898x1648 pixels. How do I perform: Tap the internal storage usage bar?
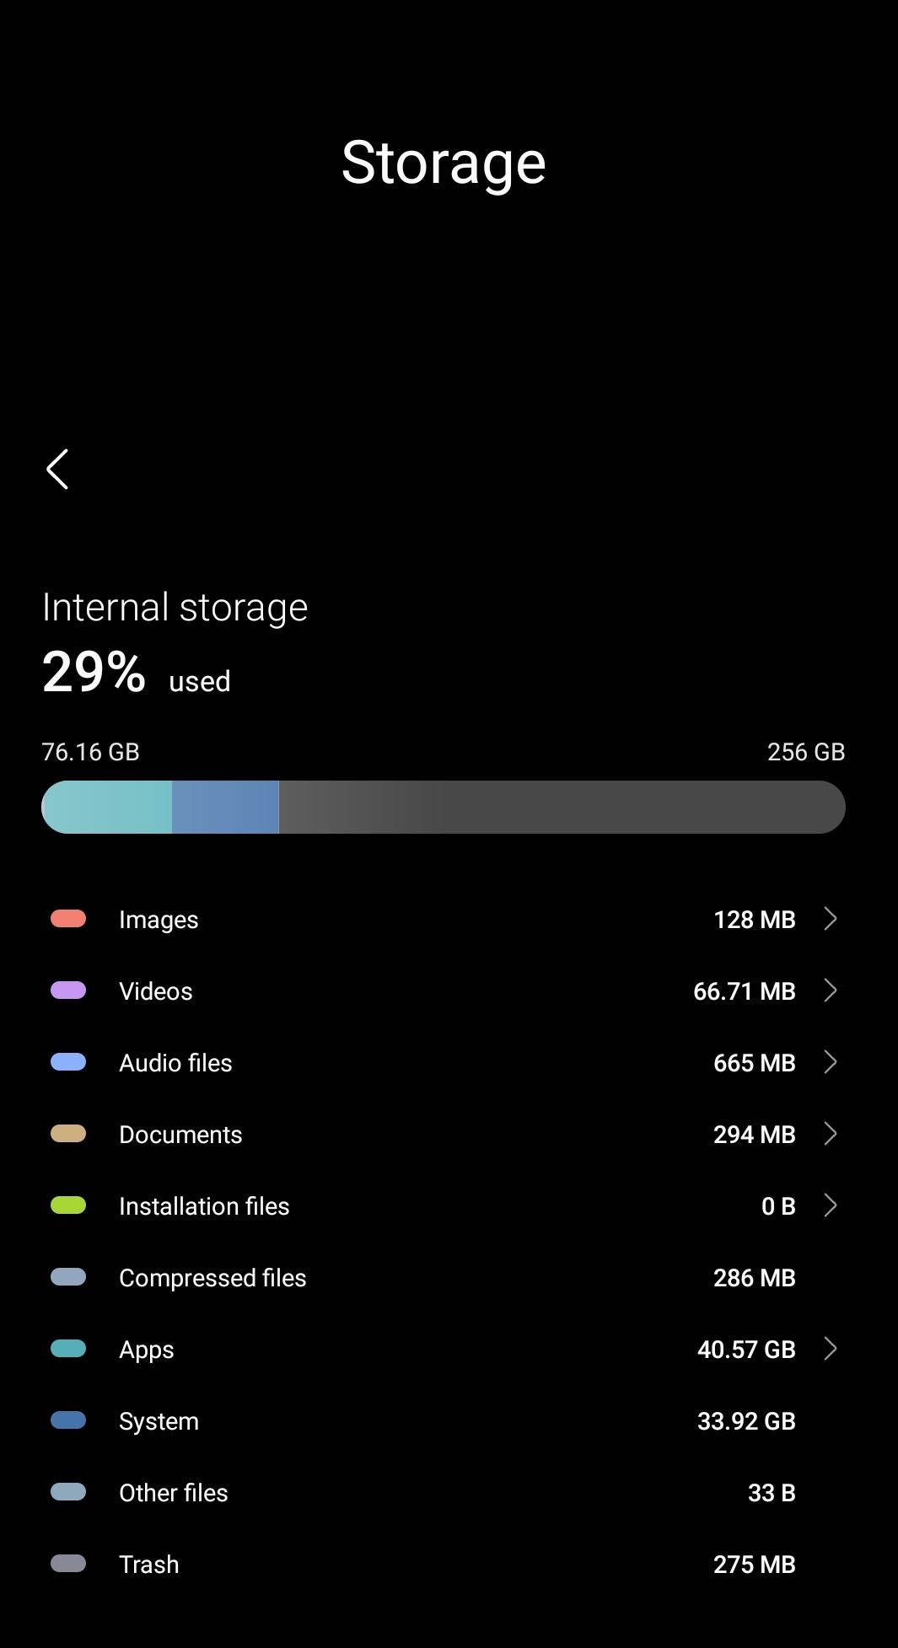point(444,807)
